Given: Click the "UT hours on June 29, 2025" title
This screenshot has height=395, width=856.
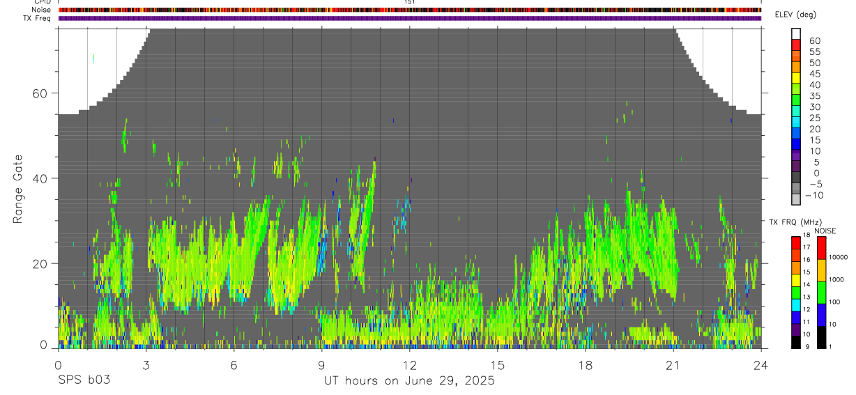Looking at the screenshot, I should click(409, 381).
